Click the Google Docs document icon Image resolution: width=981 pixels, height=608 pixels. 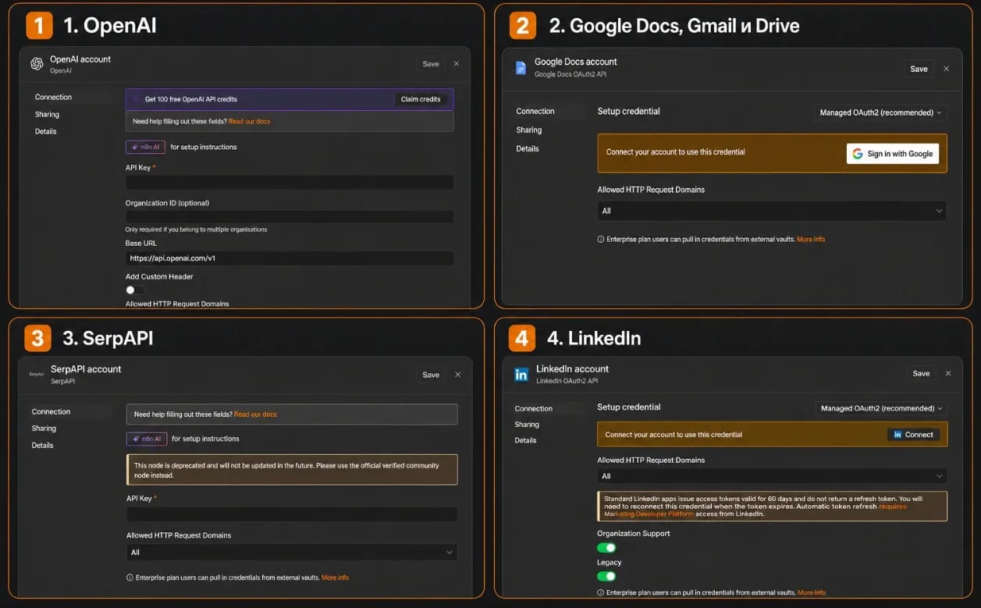(521, 68)
